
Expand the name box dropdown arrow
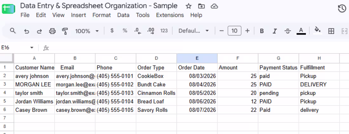32,48
